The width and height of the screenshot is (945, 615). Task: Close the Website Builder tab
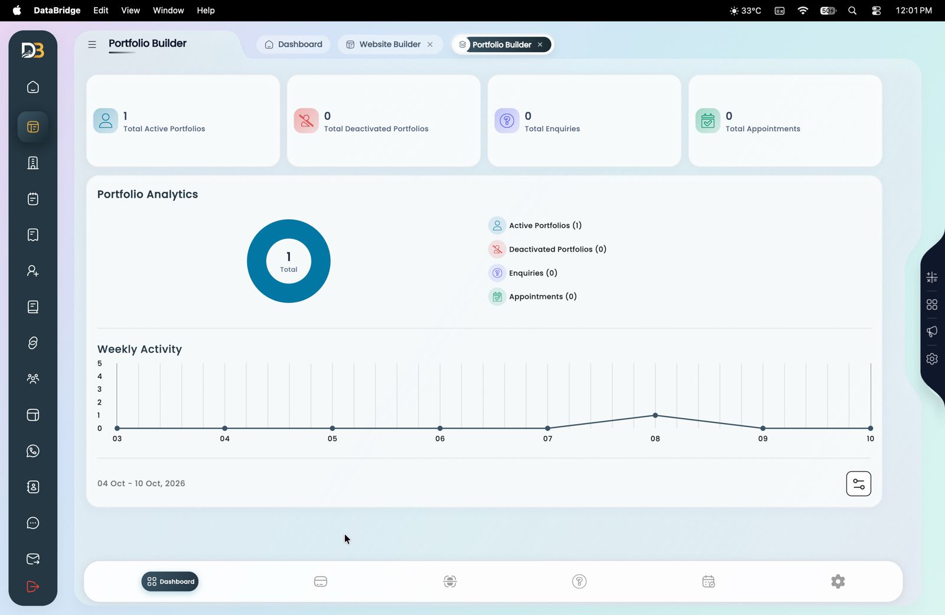coord(430,44)
